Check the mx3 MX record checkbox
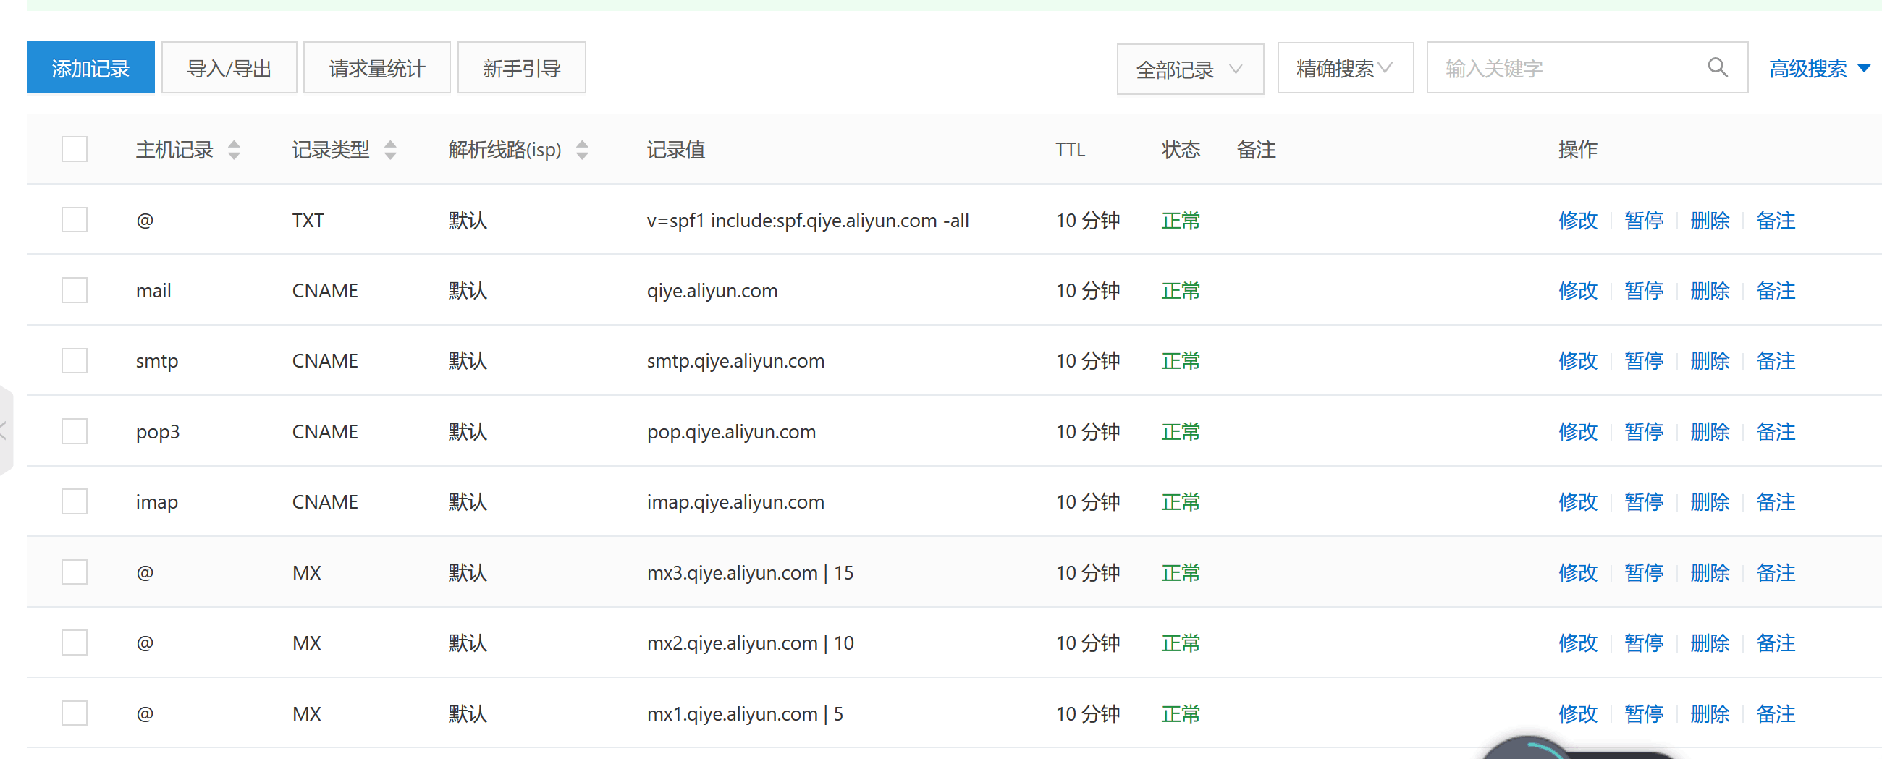The height and width of the screenshot is (759, 1882). (75, 572)
